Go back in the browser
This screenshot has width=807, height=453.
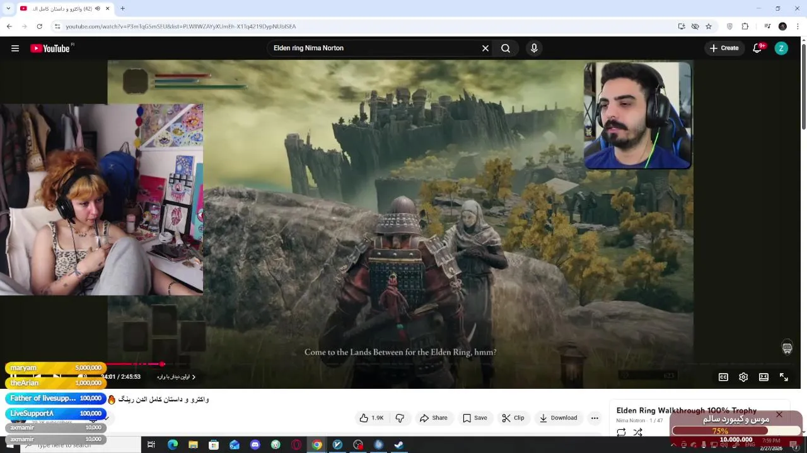point(9,26)
